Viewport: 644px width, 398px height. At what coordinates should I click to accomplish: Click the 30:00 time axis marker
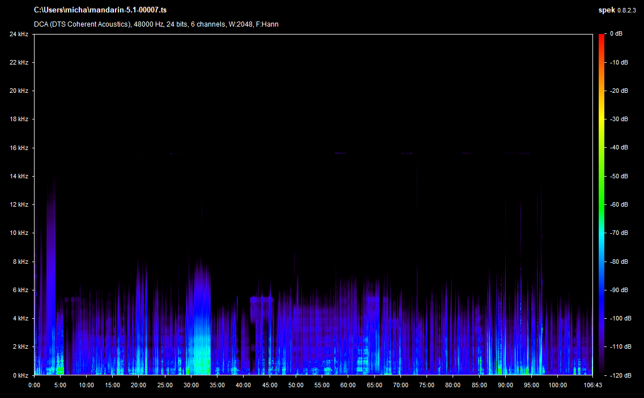(191, 385)
